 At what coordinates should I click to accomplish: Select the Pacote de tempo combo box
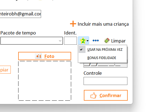click(31, 41)
